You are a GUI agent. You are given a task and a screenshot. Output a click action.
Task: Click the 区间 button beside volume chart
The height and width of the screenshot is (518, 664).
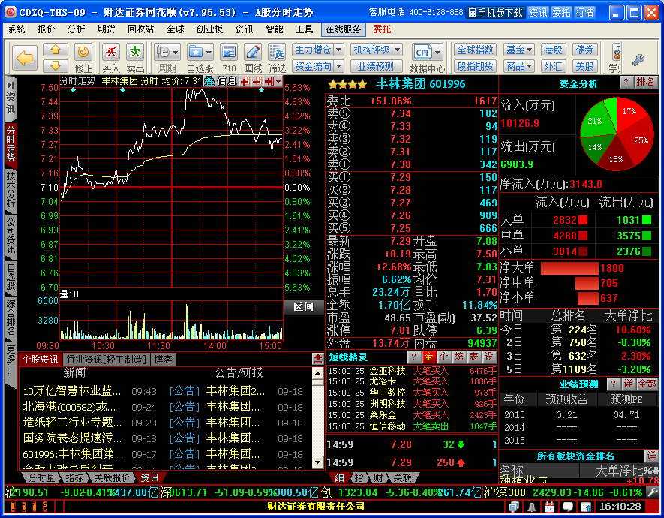304,306
